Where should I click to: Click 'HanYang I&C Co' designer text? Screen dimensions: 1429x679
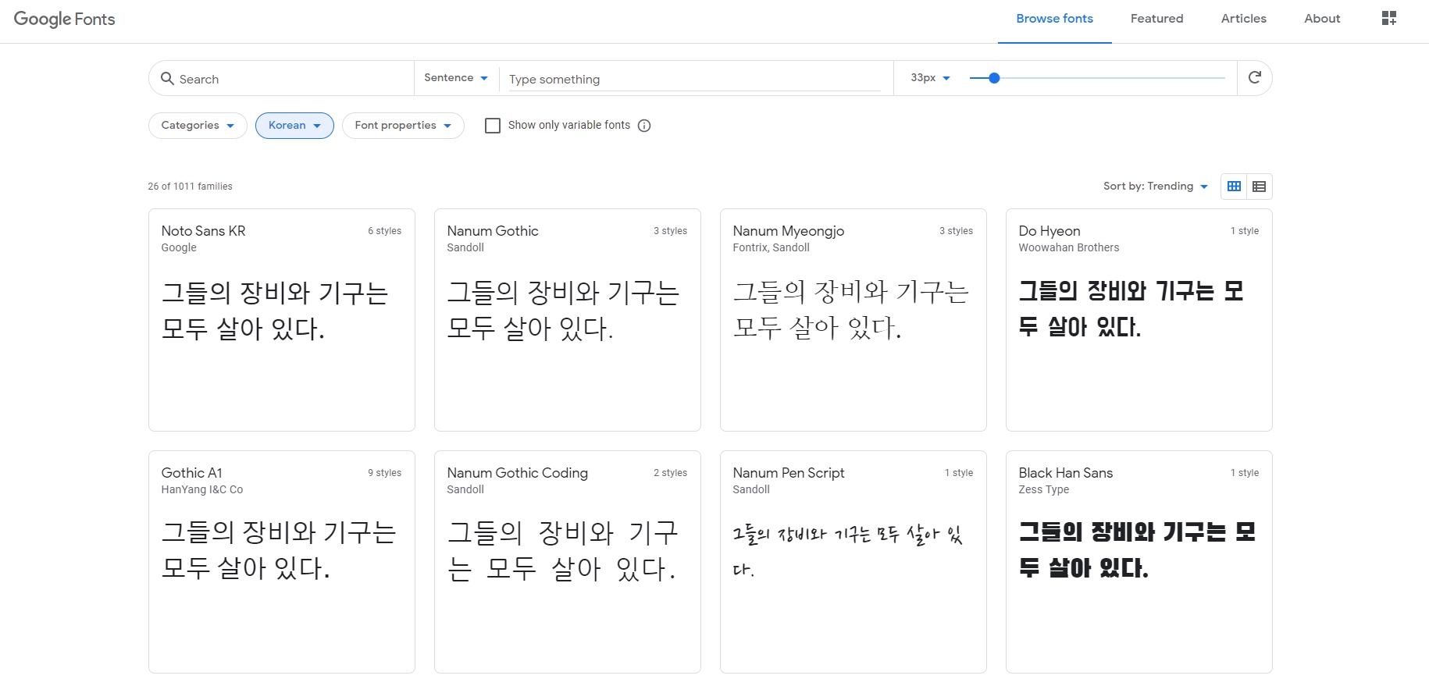[201, 489]
